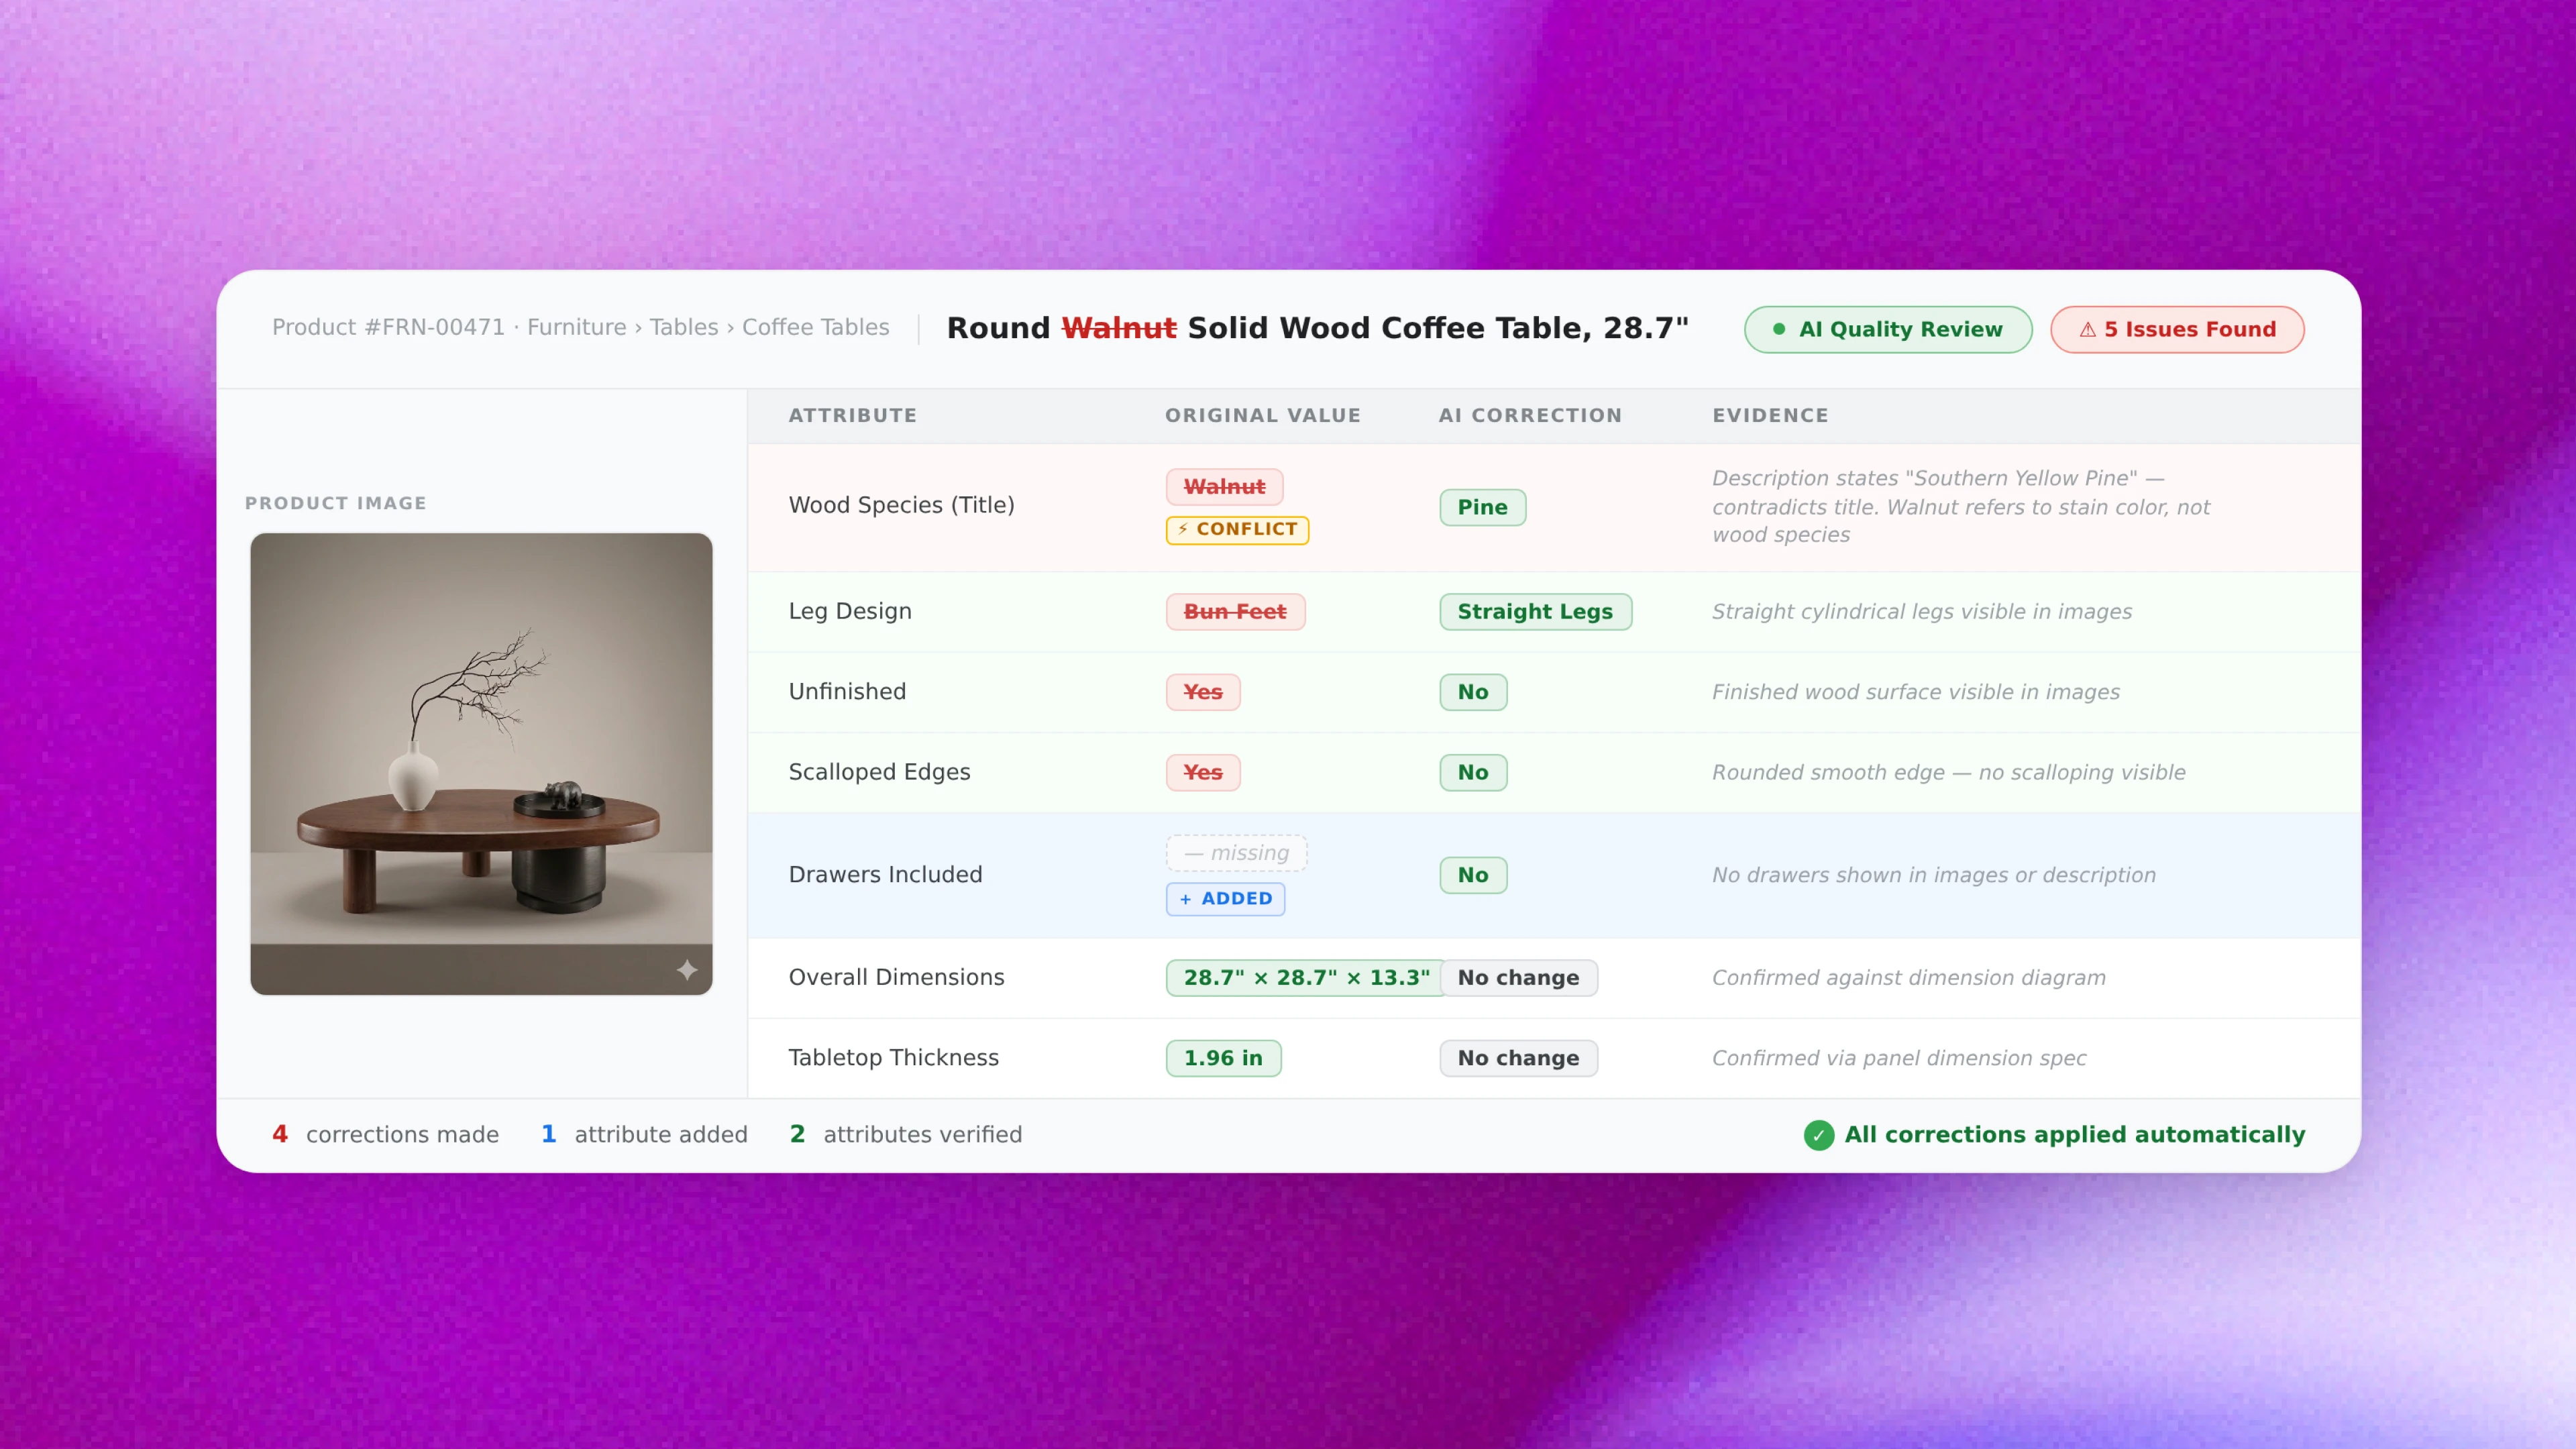This screenshot has width=2576, height=1449.
Task: Click the missing placeholder for Drawers Included
Action: 1236,853
